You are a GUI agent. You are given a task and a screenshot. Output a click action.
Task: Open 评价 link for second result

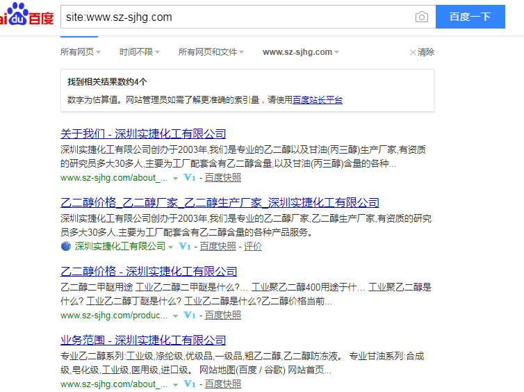(253, 246)
